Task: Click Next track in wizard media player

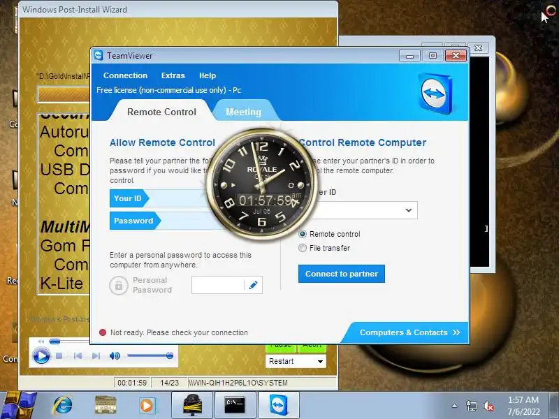Action: click(x=96, y=355)
